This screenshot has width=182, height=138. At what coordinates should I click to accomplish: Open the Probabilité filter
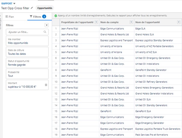pos(27,74)
